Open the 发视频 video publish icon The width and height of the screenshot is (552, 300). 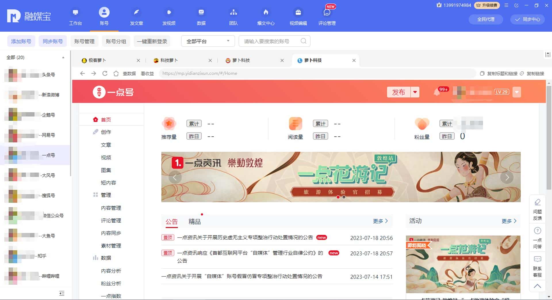[169, 13]
